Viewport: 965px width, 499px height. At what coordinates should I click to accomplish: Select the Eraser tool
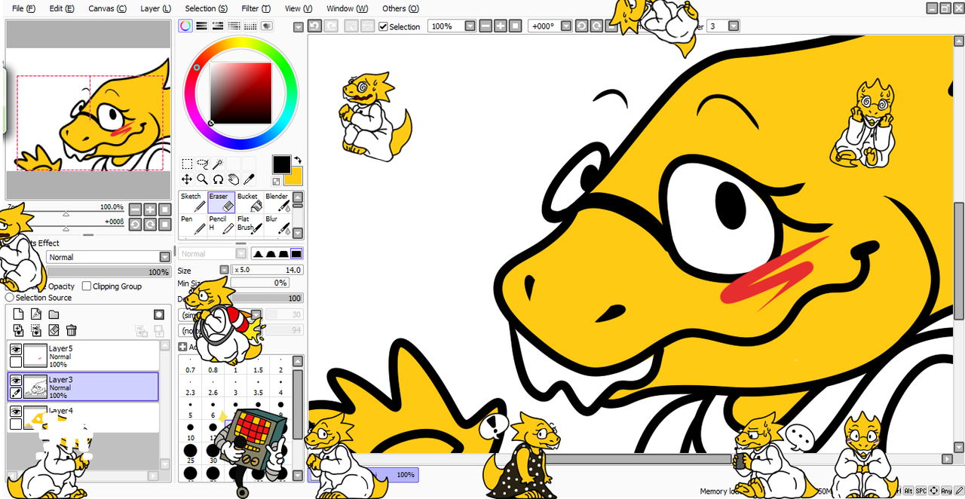(x=221, y=202)
